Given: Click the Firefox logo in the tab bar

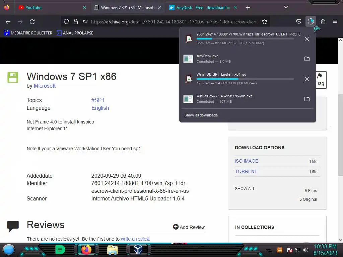Looking at the screenshot, I should click(x=7, y=7).
